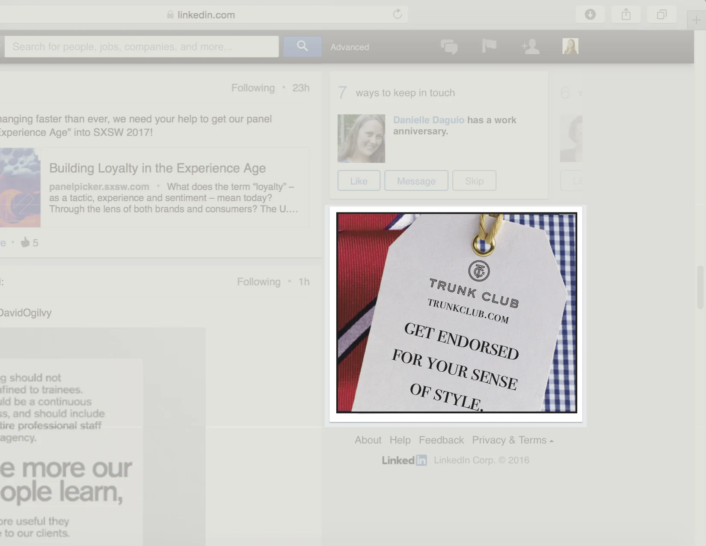Image resolution: width=706 pixels, height=546 pixels.
Task: Click the Safari share icon
Action: click(626, 15)
